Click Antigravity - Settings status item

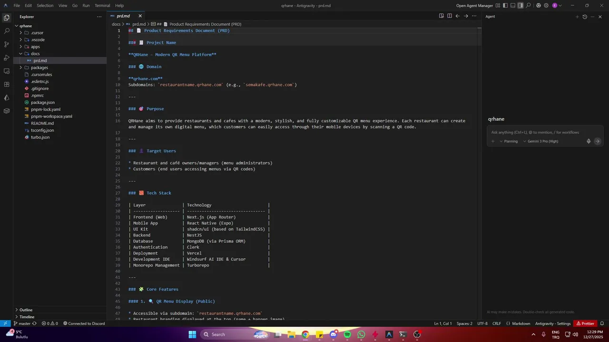(553, 323)
